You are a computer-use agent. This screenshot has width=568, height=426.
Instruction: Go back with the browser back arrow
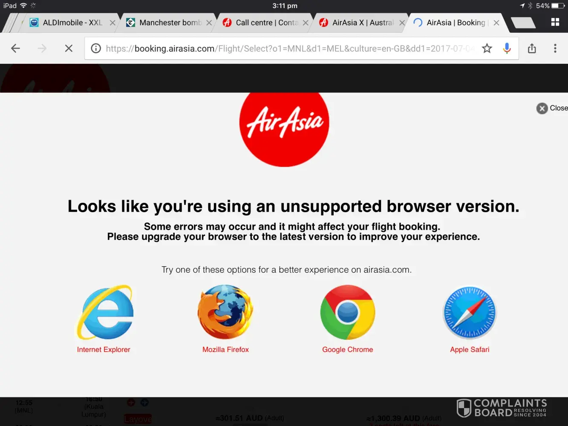(16, 49)
